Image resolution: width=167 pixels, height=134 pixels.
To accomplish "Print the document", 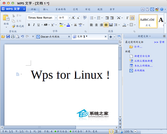I will point(13,37).
